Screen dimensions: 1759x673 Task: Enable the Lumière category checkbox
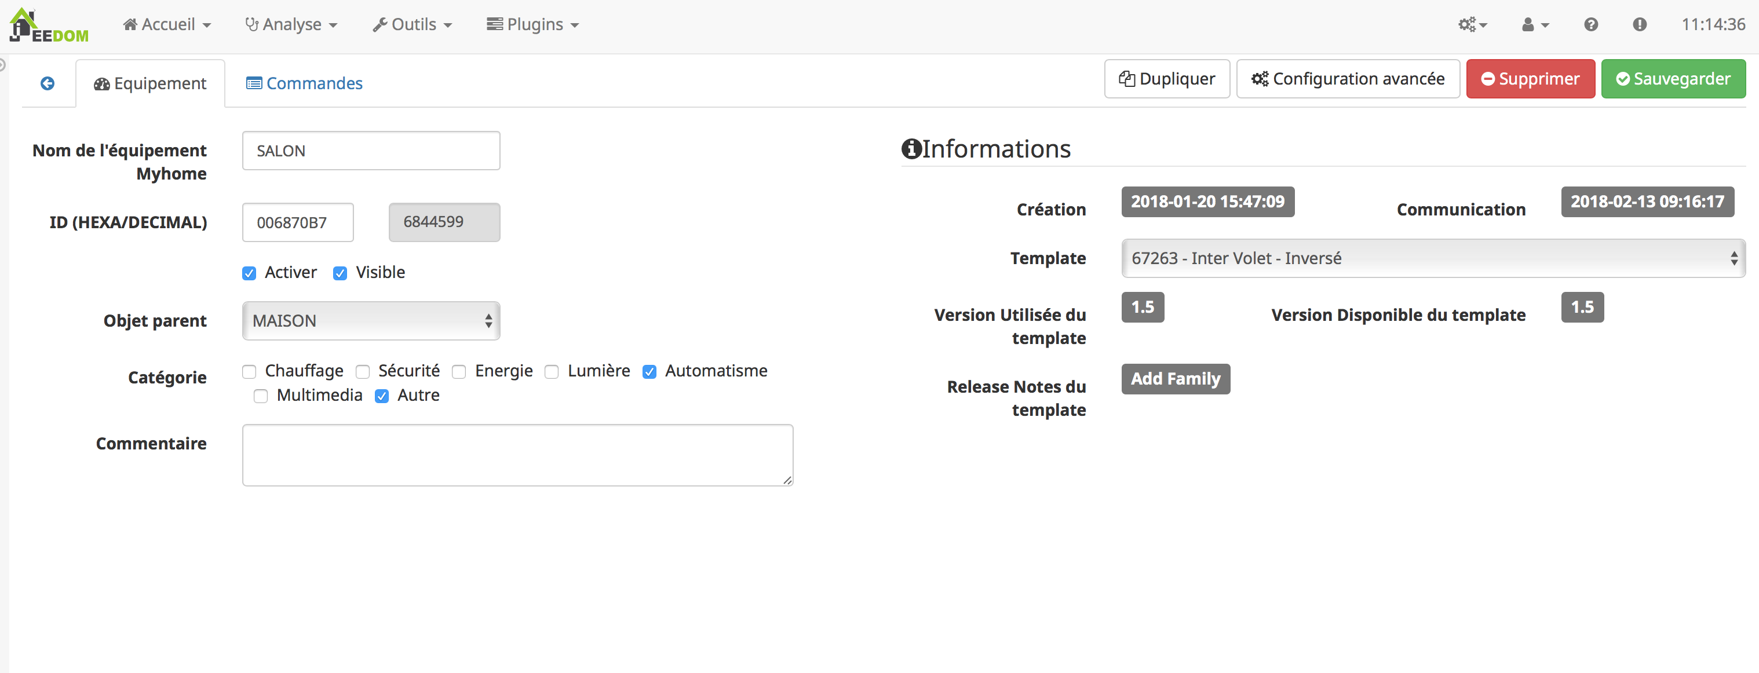[553, 371]
